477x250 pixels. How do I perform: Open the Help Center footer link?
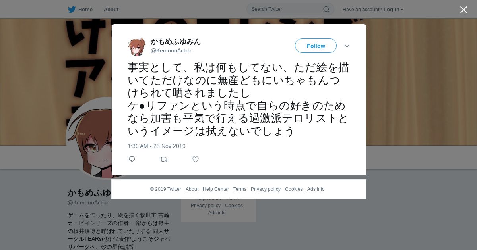coord(216,189)
